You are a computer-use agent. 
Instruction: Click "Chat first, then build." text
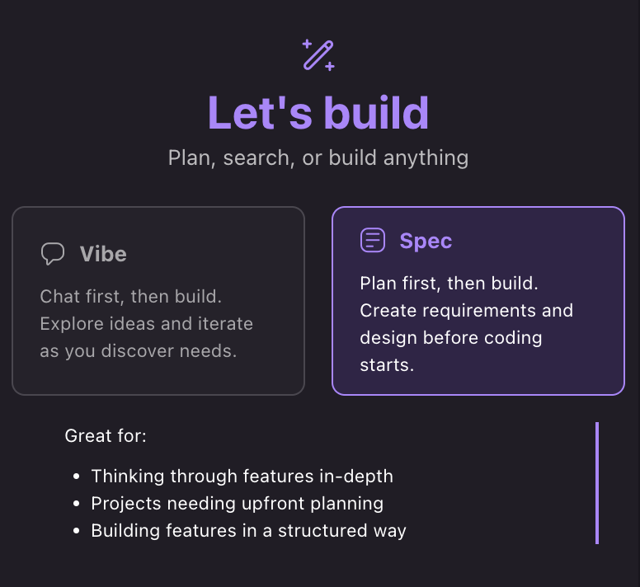[131, 296]
